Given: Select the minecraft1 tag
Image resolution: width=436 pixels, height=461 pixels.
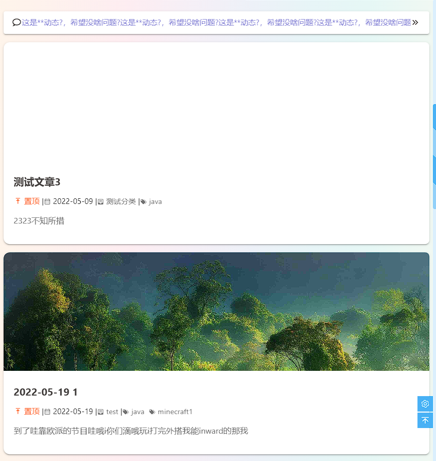Looking at the screenshot, I should click(175, 412).
